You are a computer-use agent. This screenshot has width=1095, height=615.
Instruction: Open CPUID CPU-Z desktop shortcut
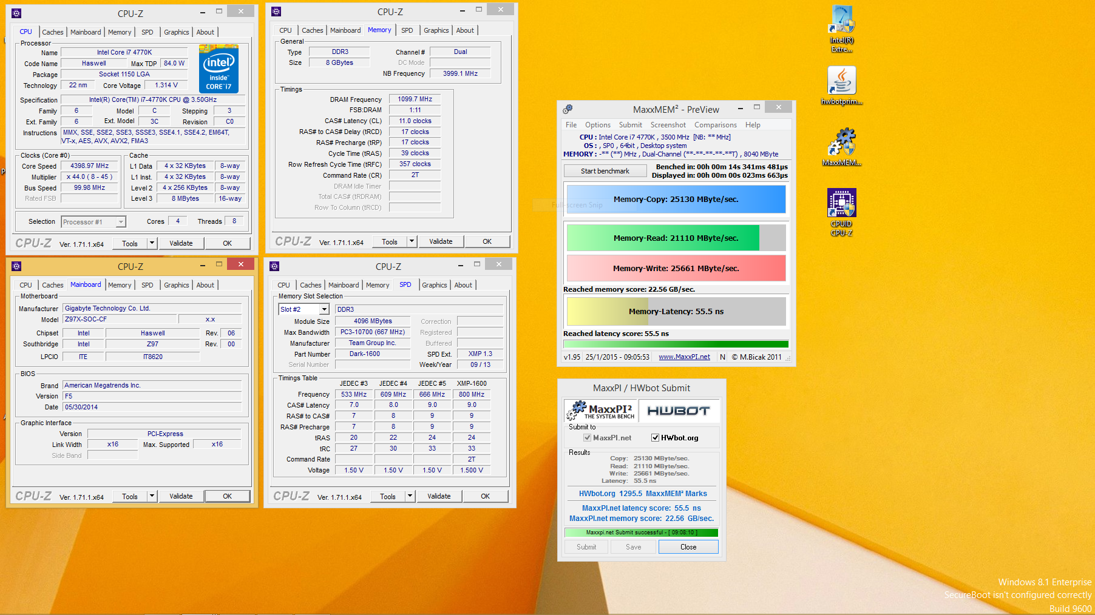(842, 212)
